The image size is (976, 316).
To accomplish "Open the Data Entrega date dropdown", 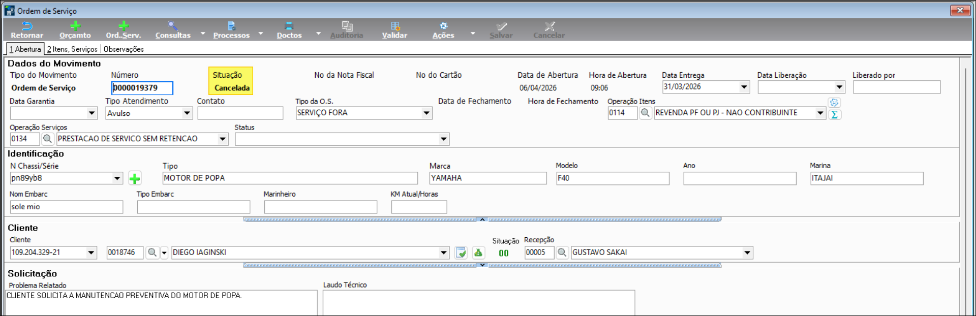I will [744, 87].
